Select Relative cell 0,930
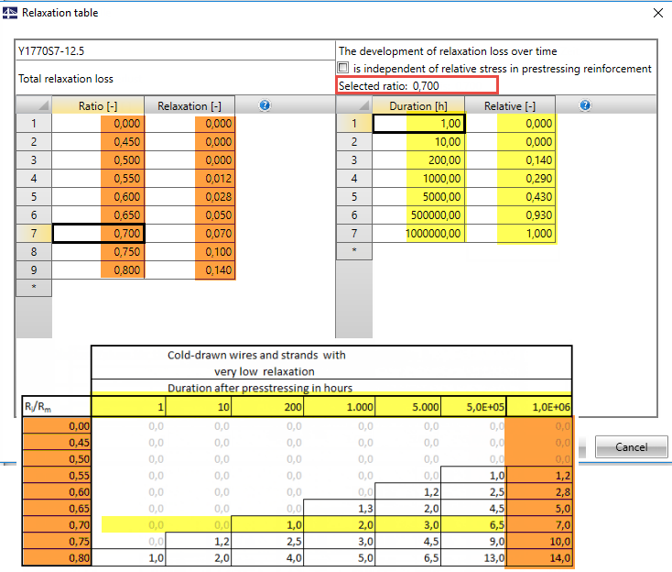672x572 pixels. (511, 215)
